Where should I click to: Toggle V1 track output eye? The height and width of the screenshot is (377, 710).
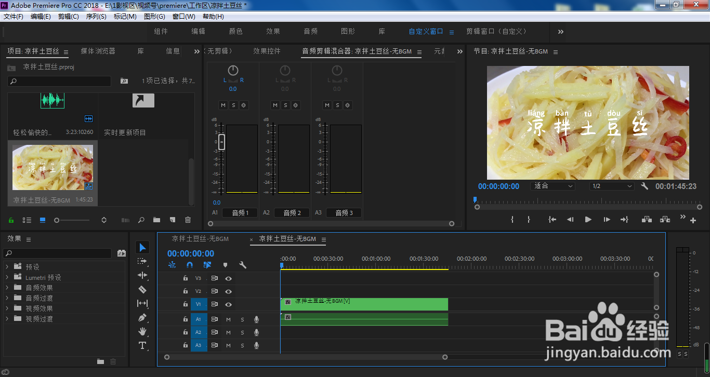pyautogui.click(x=228, y=304)
